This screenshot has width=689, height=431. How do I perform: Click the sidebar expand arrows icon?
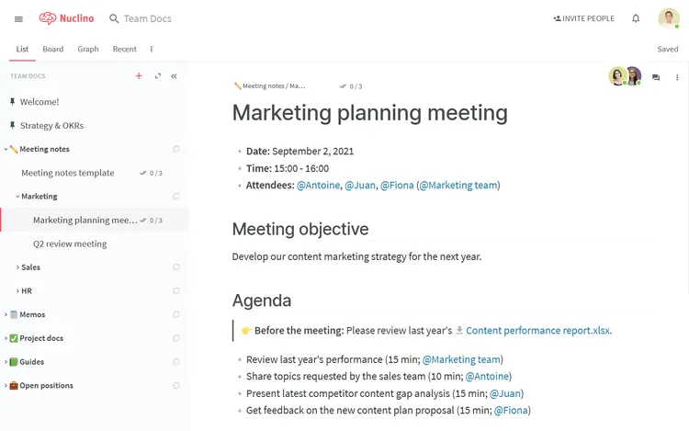click(158, 76)
